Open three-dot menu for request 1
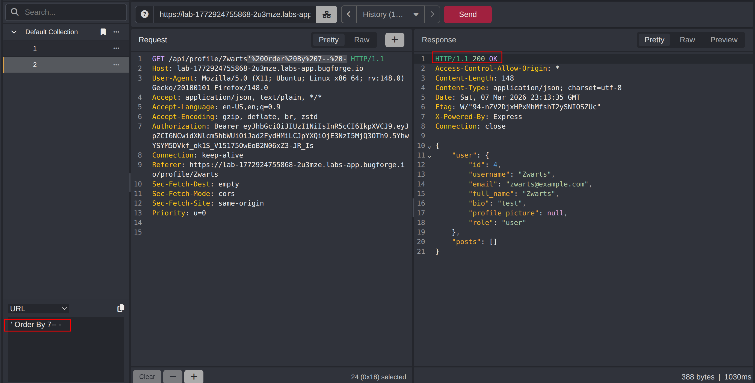 pos(116,48)
